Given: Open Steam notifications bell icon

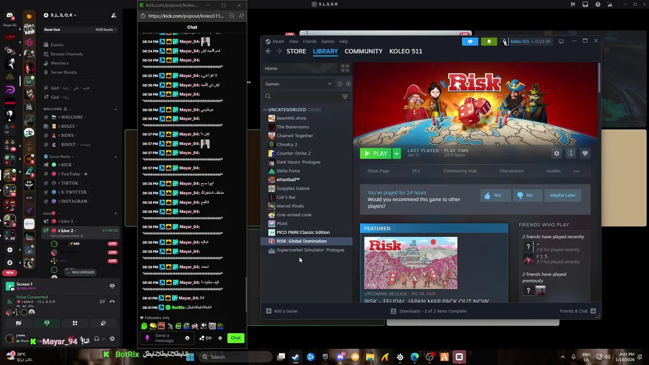Looking at the screenshot, I should coord(489,42).
